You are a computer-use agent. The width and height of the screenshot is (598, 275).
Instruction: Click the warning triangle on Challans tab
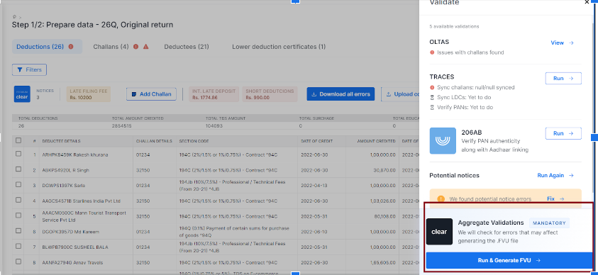click(x=145, y=47)
